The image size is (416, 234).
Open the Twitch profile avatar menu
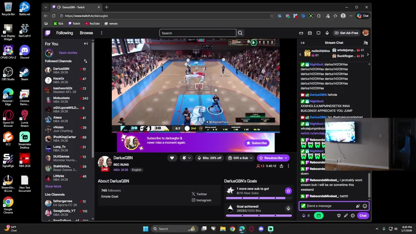pos(366,33)
